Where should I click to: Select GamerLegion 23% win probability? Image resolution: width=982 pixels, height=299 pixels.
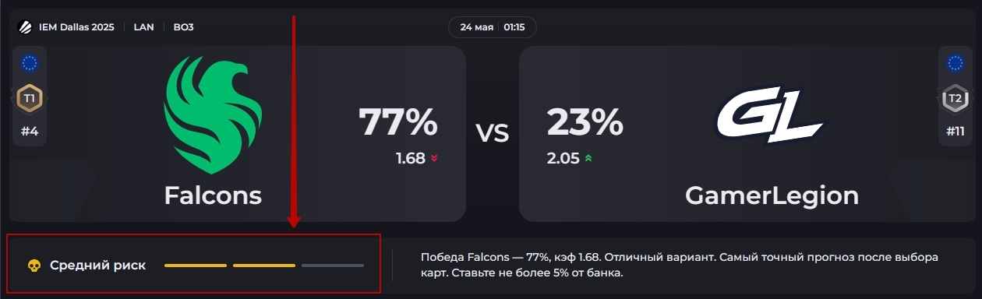(x=585, y=122)
